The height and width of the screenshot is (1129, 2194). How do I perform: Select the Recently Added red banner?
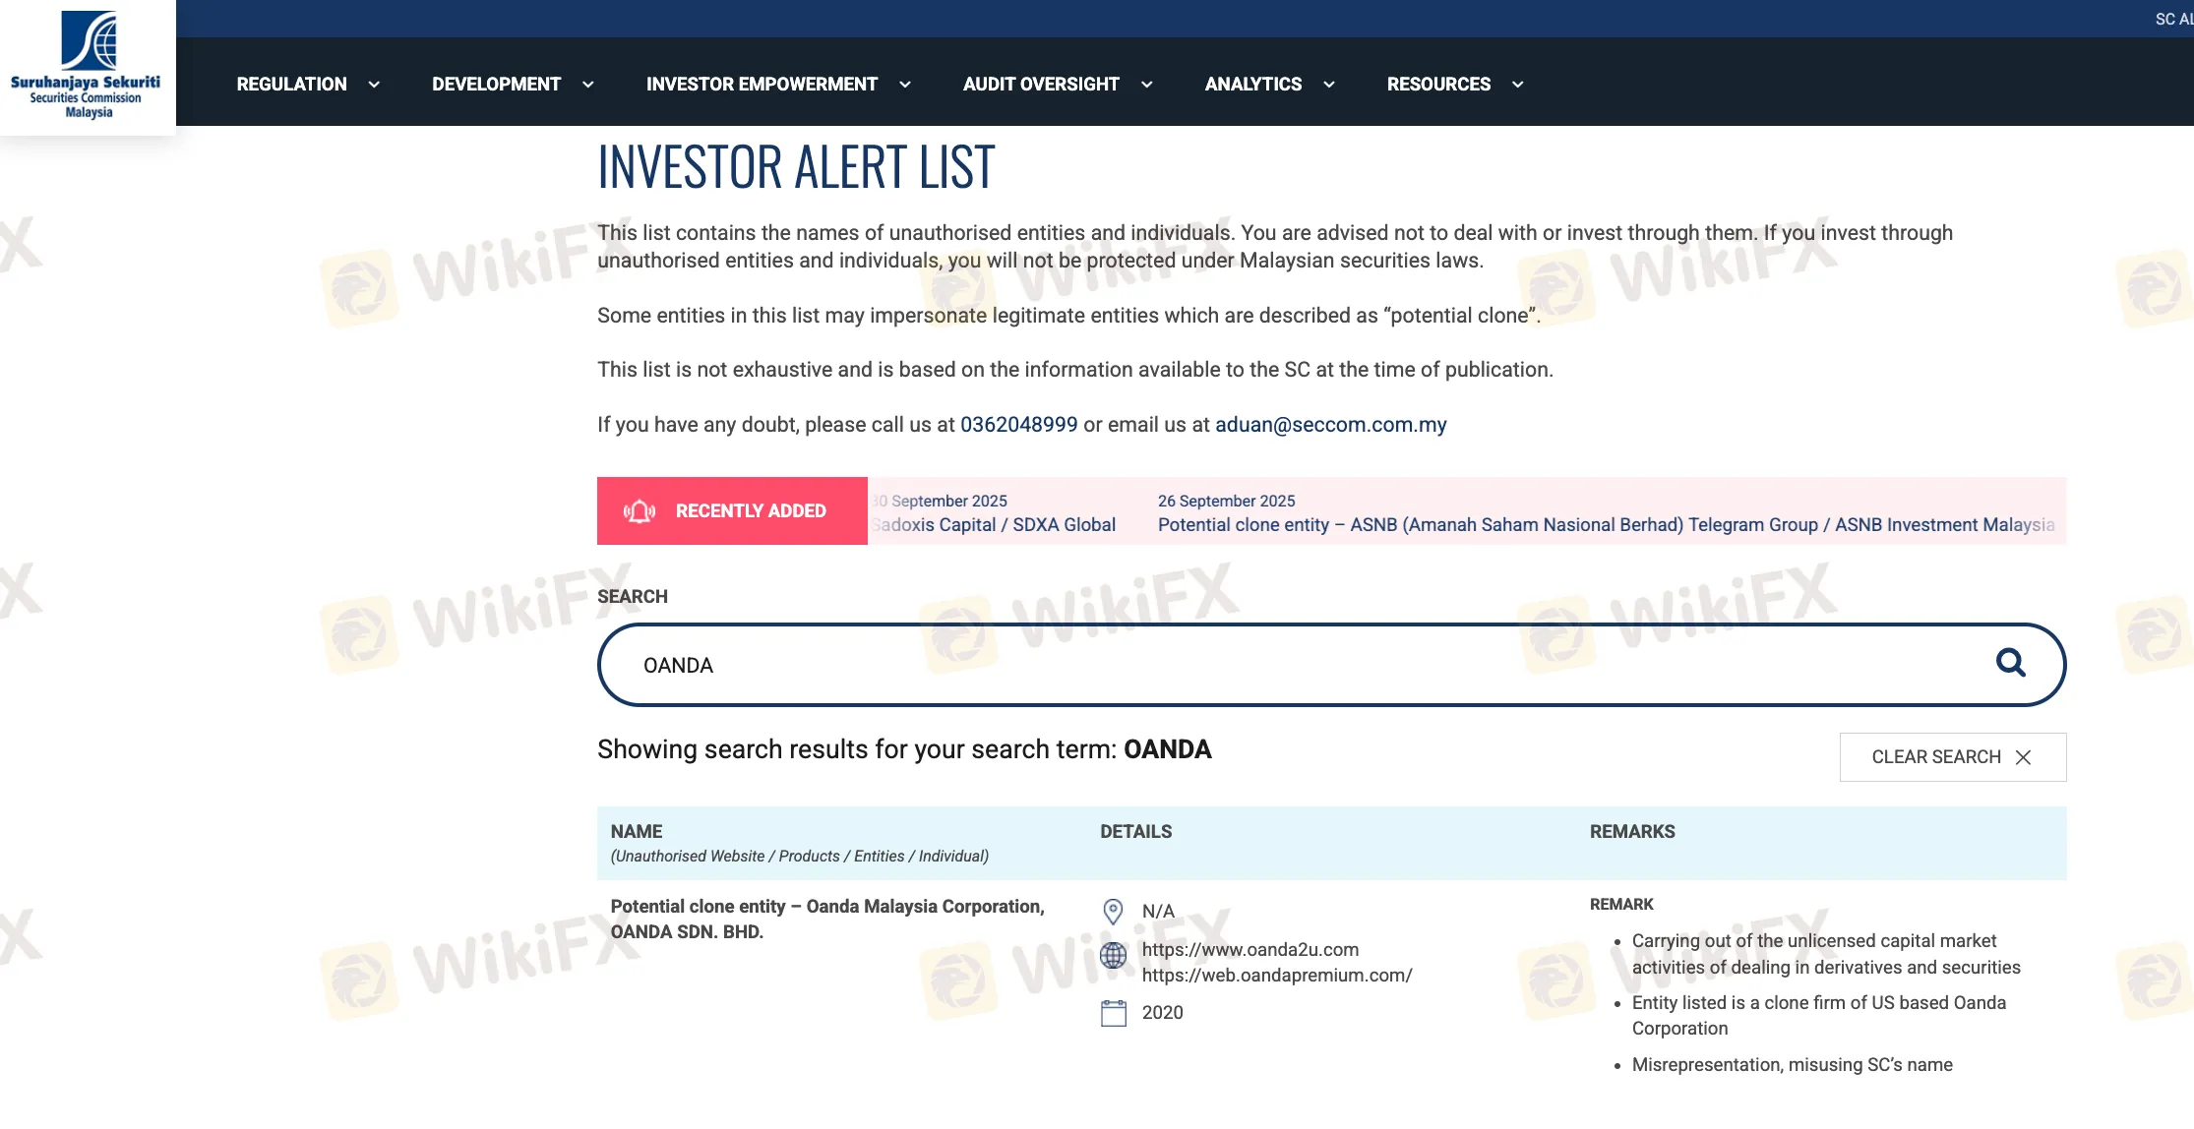pyautogui.click(x=732, y=511)
